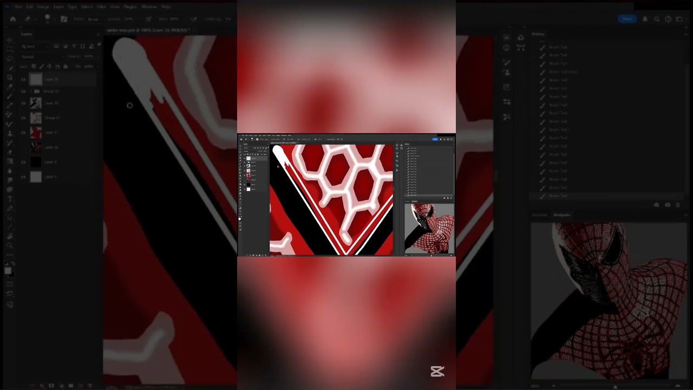
Task: Open Layers panel menu icon in dimmed background
Action: point(99,34)
